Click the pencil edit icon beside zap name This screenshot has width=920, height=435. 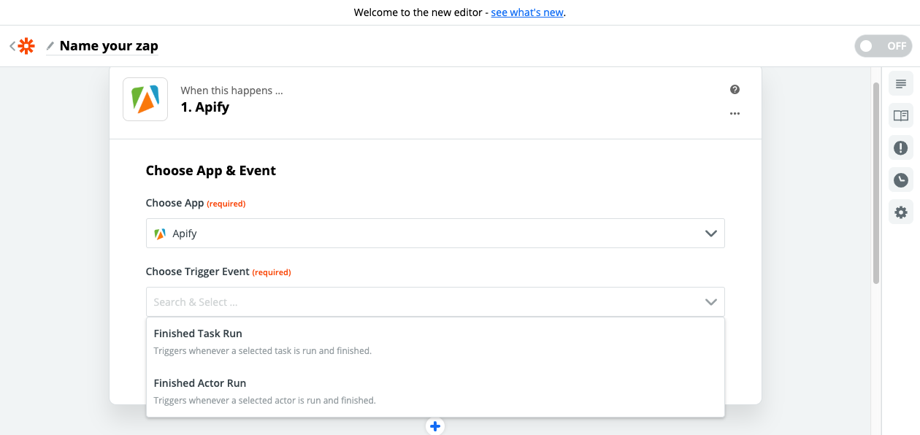[x=50, y=46]
